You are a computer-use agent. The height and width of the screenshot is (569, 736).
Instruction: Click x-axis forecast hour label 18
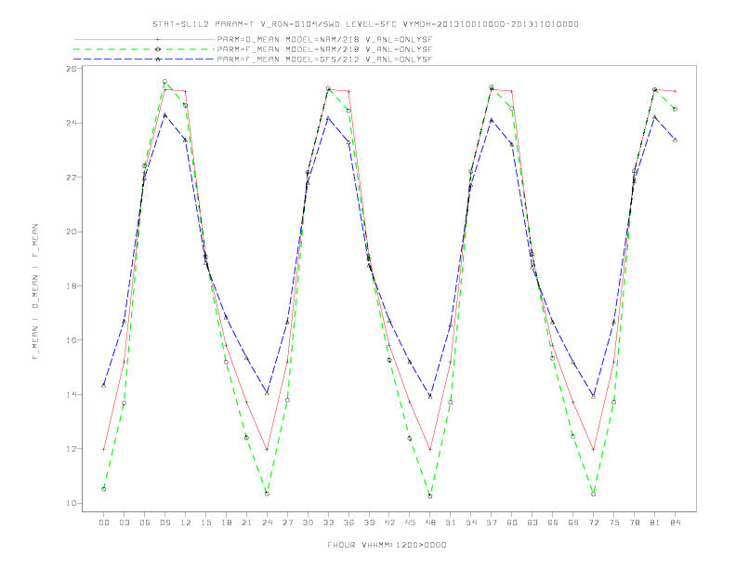tap(226, 523)
